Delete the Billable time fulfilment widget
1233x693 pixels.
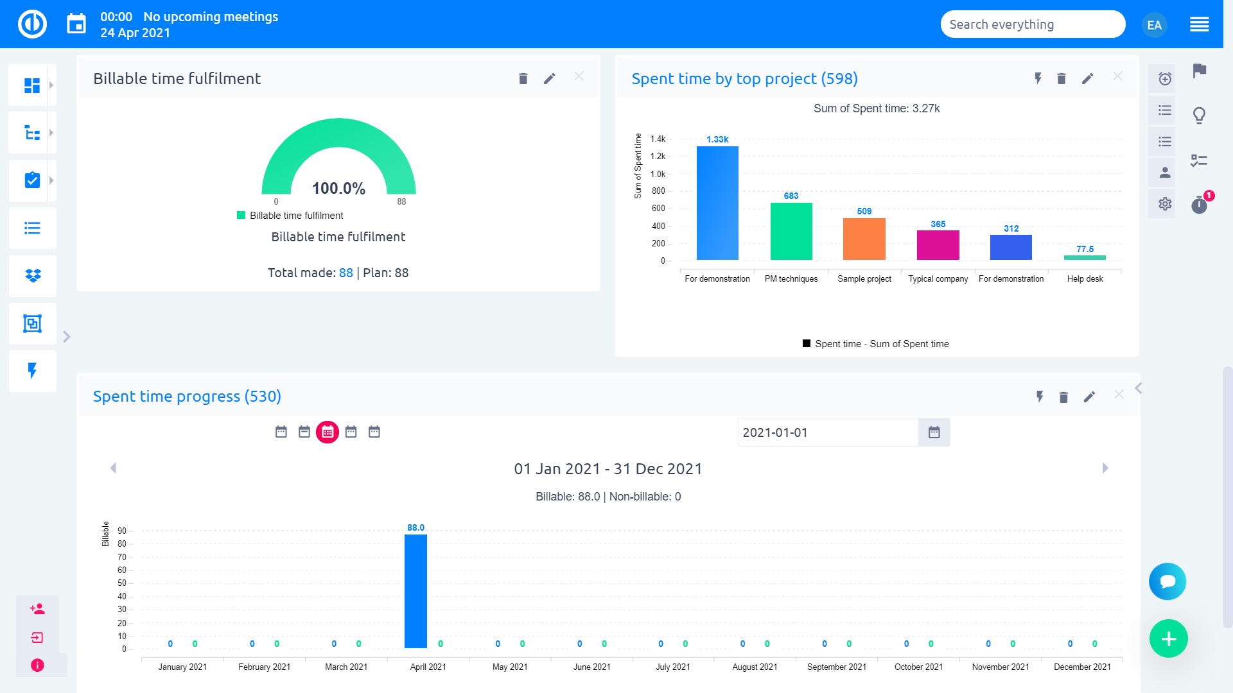pos(523,78)
